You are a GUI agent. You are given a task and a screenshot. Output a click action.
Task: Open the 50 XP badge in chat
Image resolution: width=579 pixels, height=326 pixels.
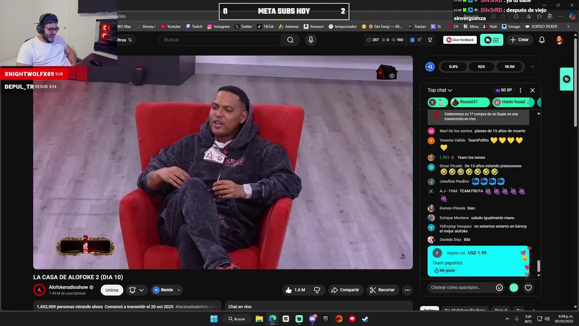tap(503, 90)
